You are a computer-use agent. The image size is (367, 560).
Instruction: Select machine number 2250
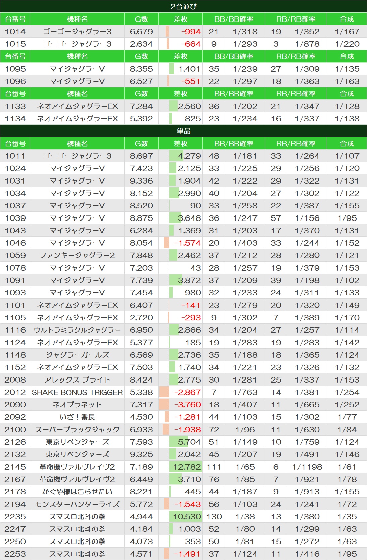tap(15, 542)
